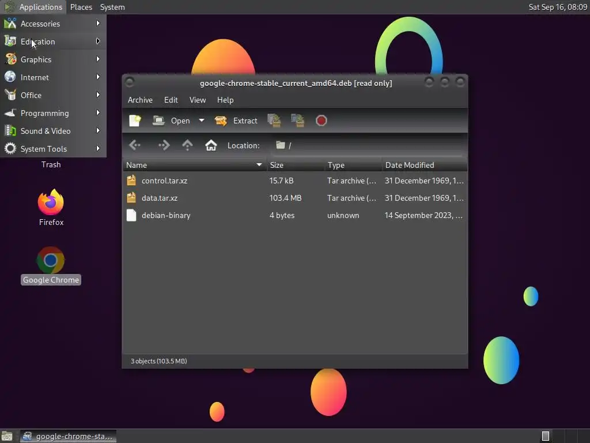The image size is (590, 443).
Task: Open the Archive menu
Action: (140, 100)
